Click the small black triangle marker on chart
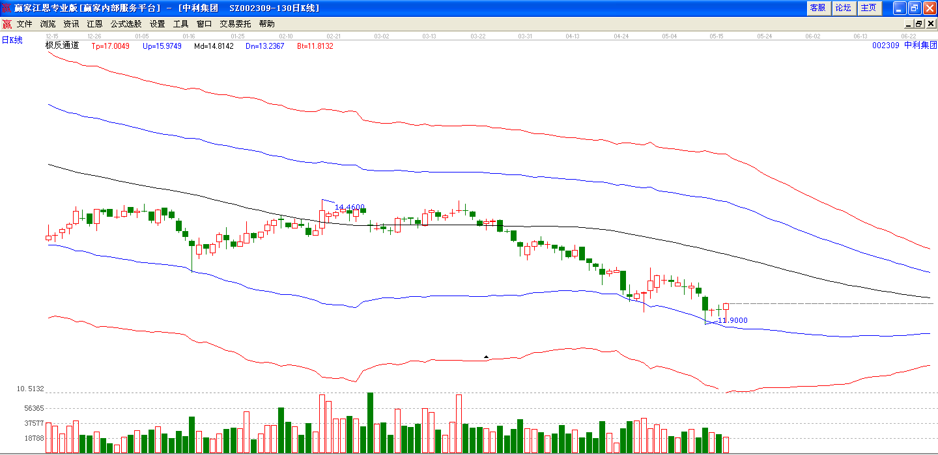The width and height of the screenshot is (938, 455). [x=486, y=357]
